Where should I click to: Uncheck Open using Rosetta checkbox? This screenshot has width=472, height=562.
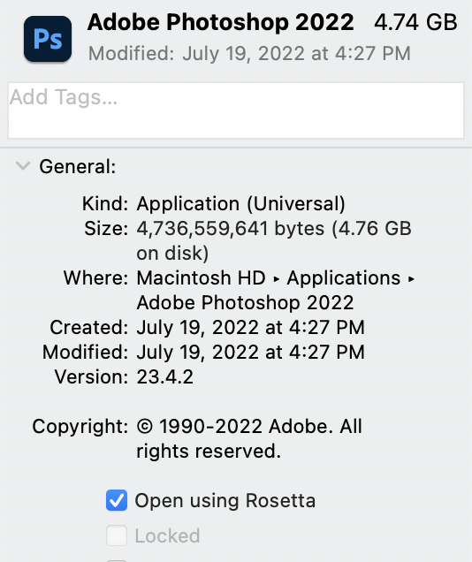117,500
